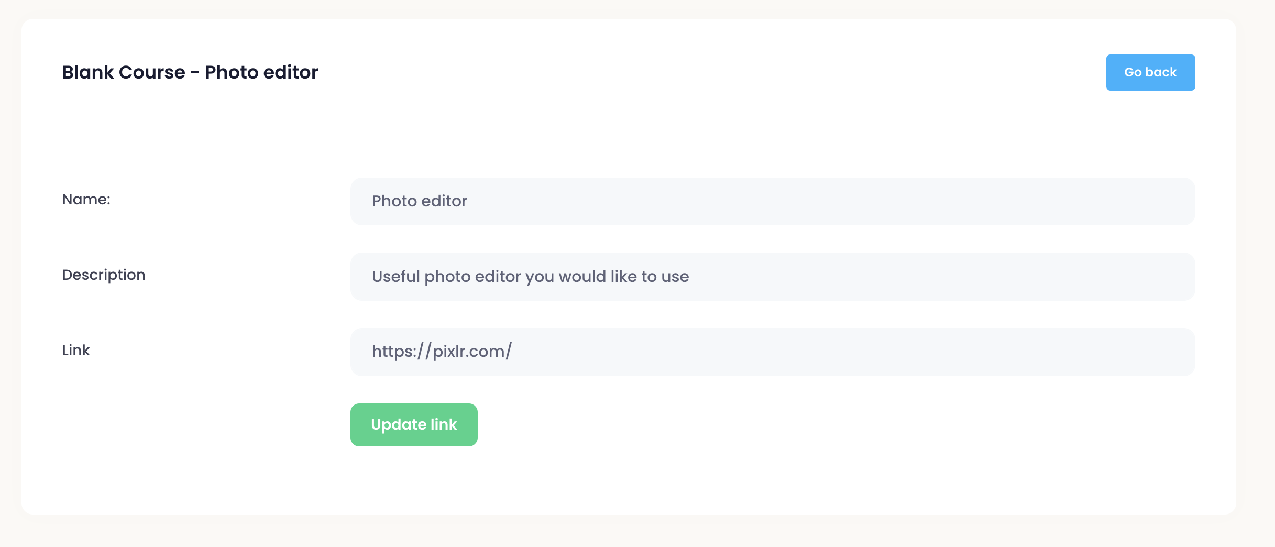1275x547 pixels.
Task: Click the "Link" form label
Action: [76, 350]
